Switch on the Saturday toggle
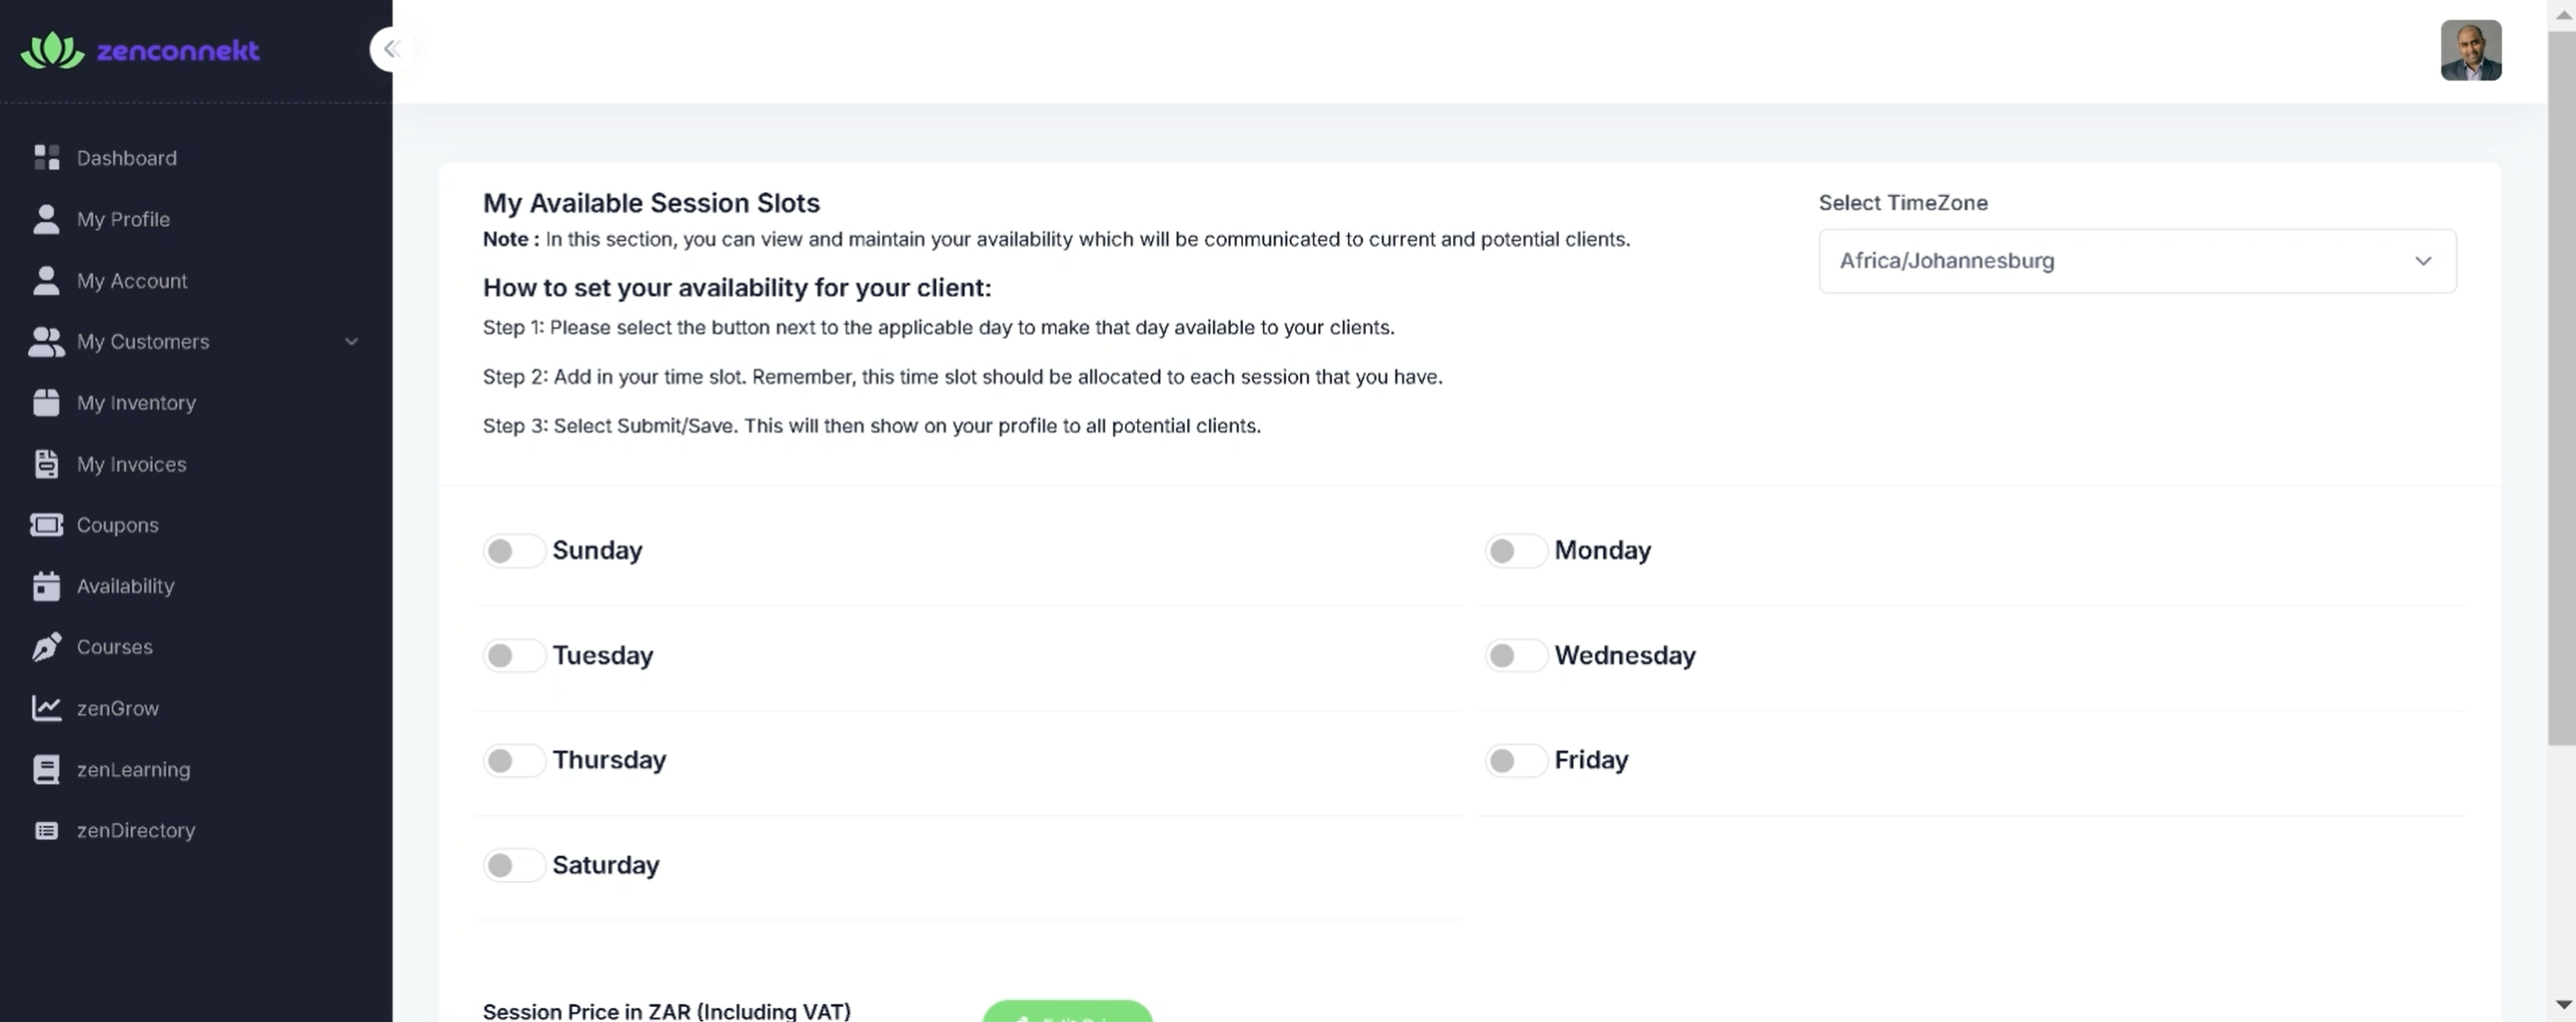2576x1022 pixels. coord(513,865)
